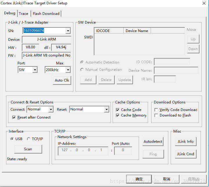Image resolution: width=209 pixels, height=187 pixels.
Task: Cancel with the 取消 button
Action: point(167,179)
